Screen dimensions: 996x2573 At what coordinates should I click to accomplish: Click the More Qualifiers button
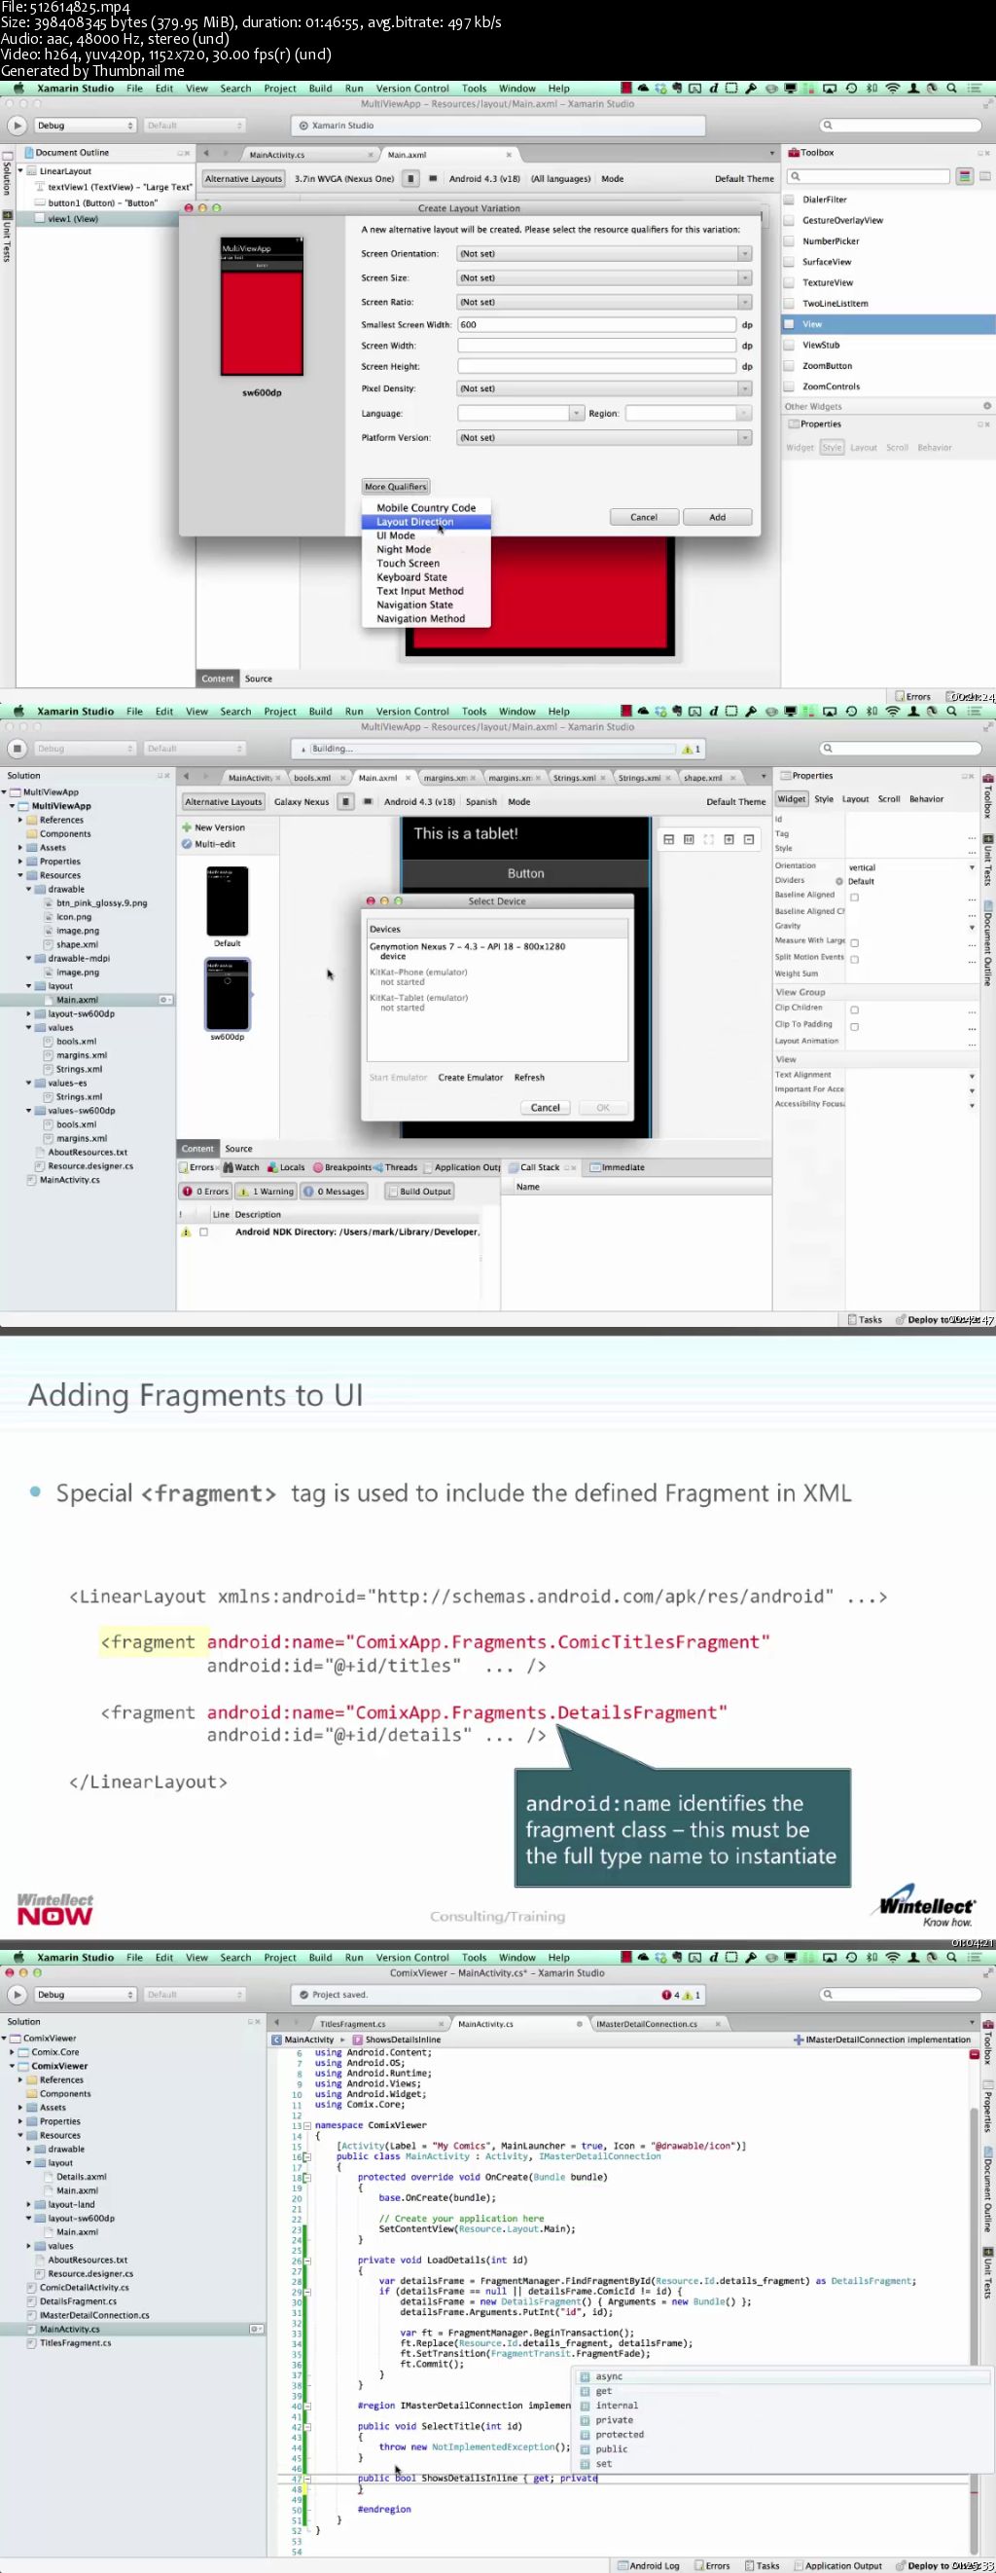[x=395, y=487]
